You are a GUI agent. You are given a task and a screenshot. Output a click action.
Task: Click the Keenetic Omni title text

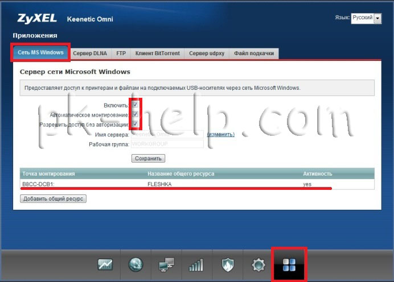[90, 19]
